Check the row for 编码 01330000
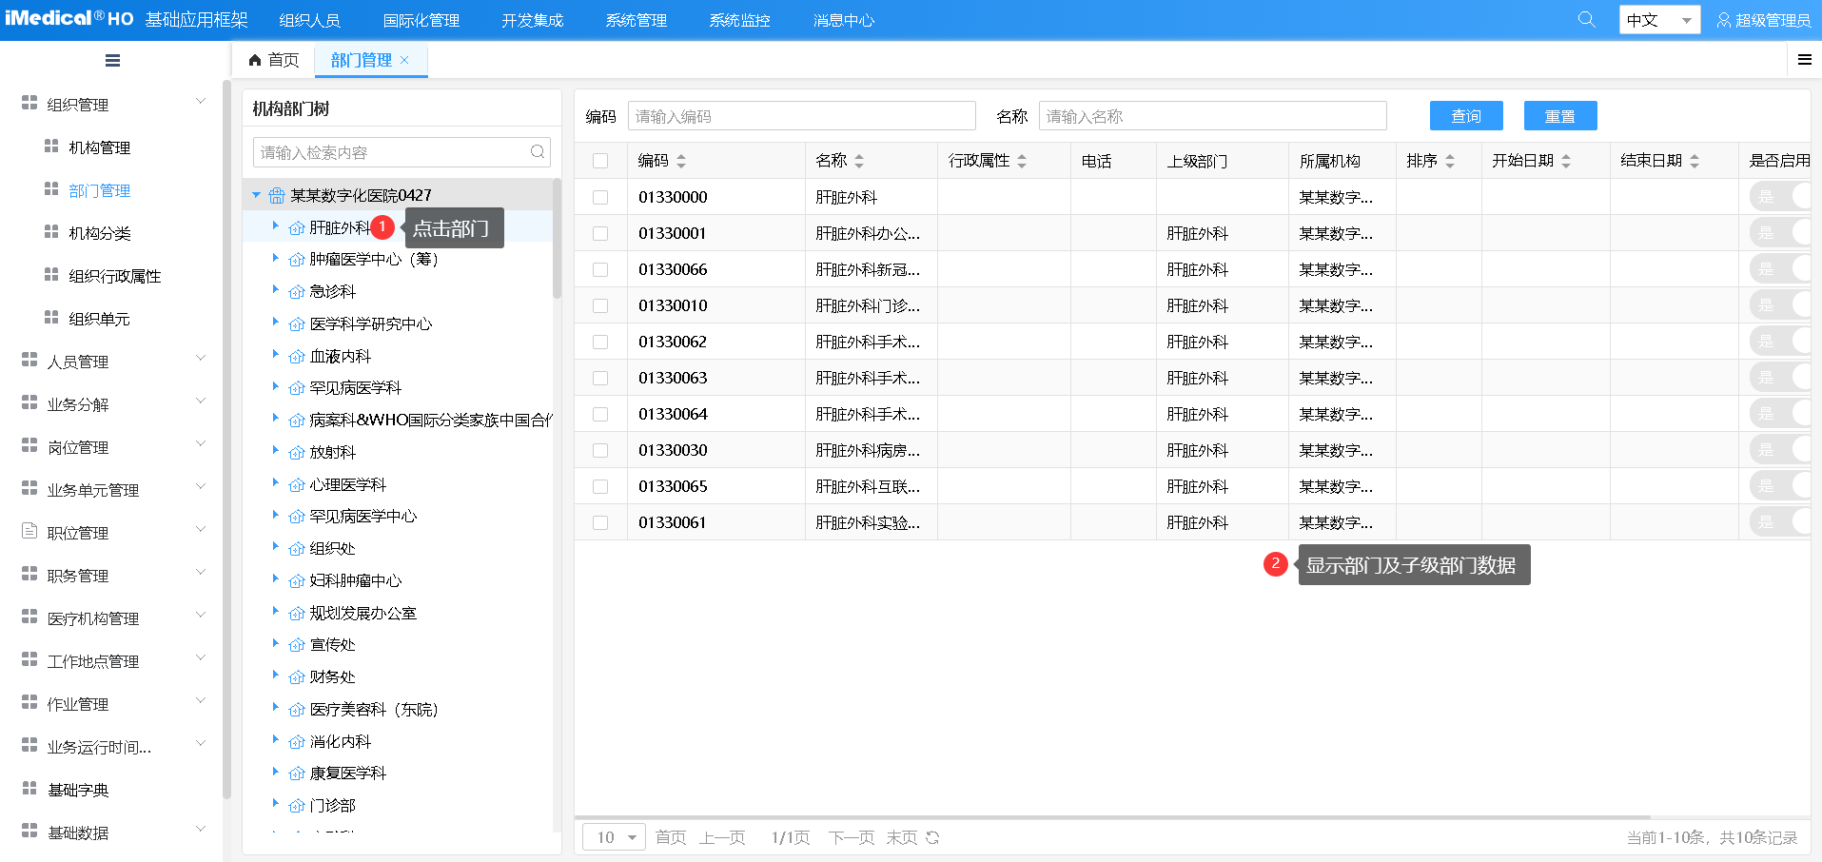 click(x=600, y=197)
